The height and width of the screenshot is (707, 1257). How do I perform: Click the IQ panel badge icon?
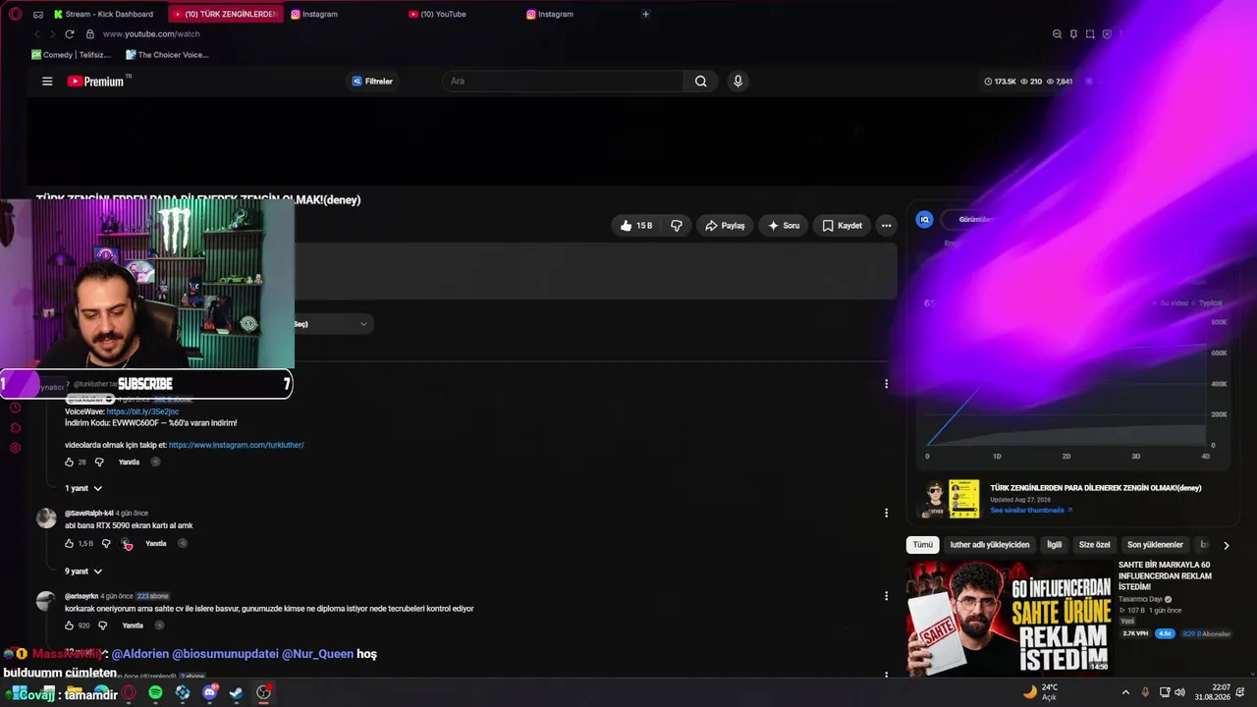924,220
